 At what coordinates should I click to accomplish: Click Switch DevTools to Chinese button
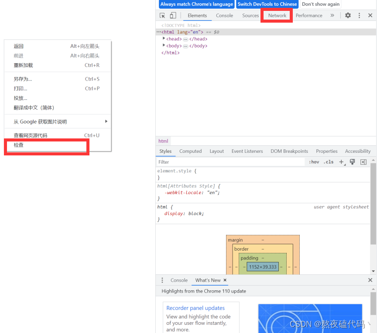pyautogui.click(x=267, y=4)
